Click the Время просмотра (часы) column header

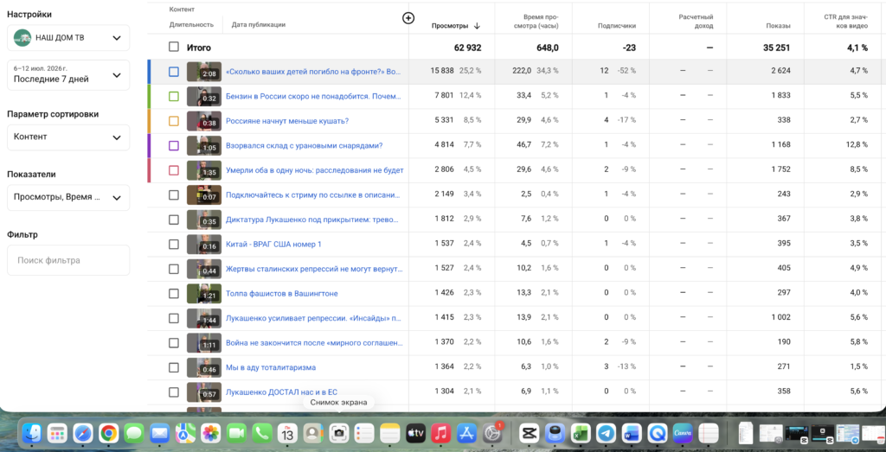(x=536, y=22)
